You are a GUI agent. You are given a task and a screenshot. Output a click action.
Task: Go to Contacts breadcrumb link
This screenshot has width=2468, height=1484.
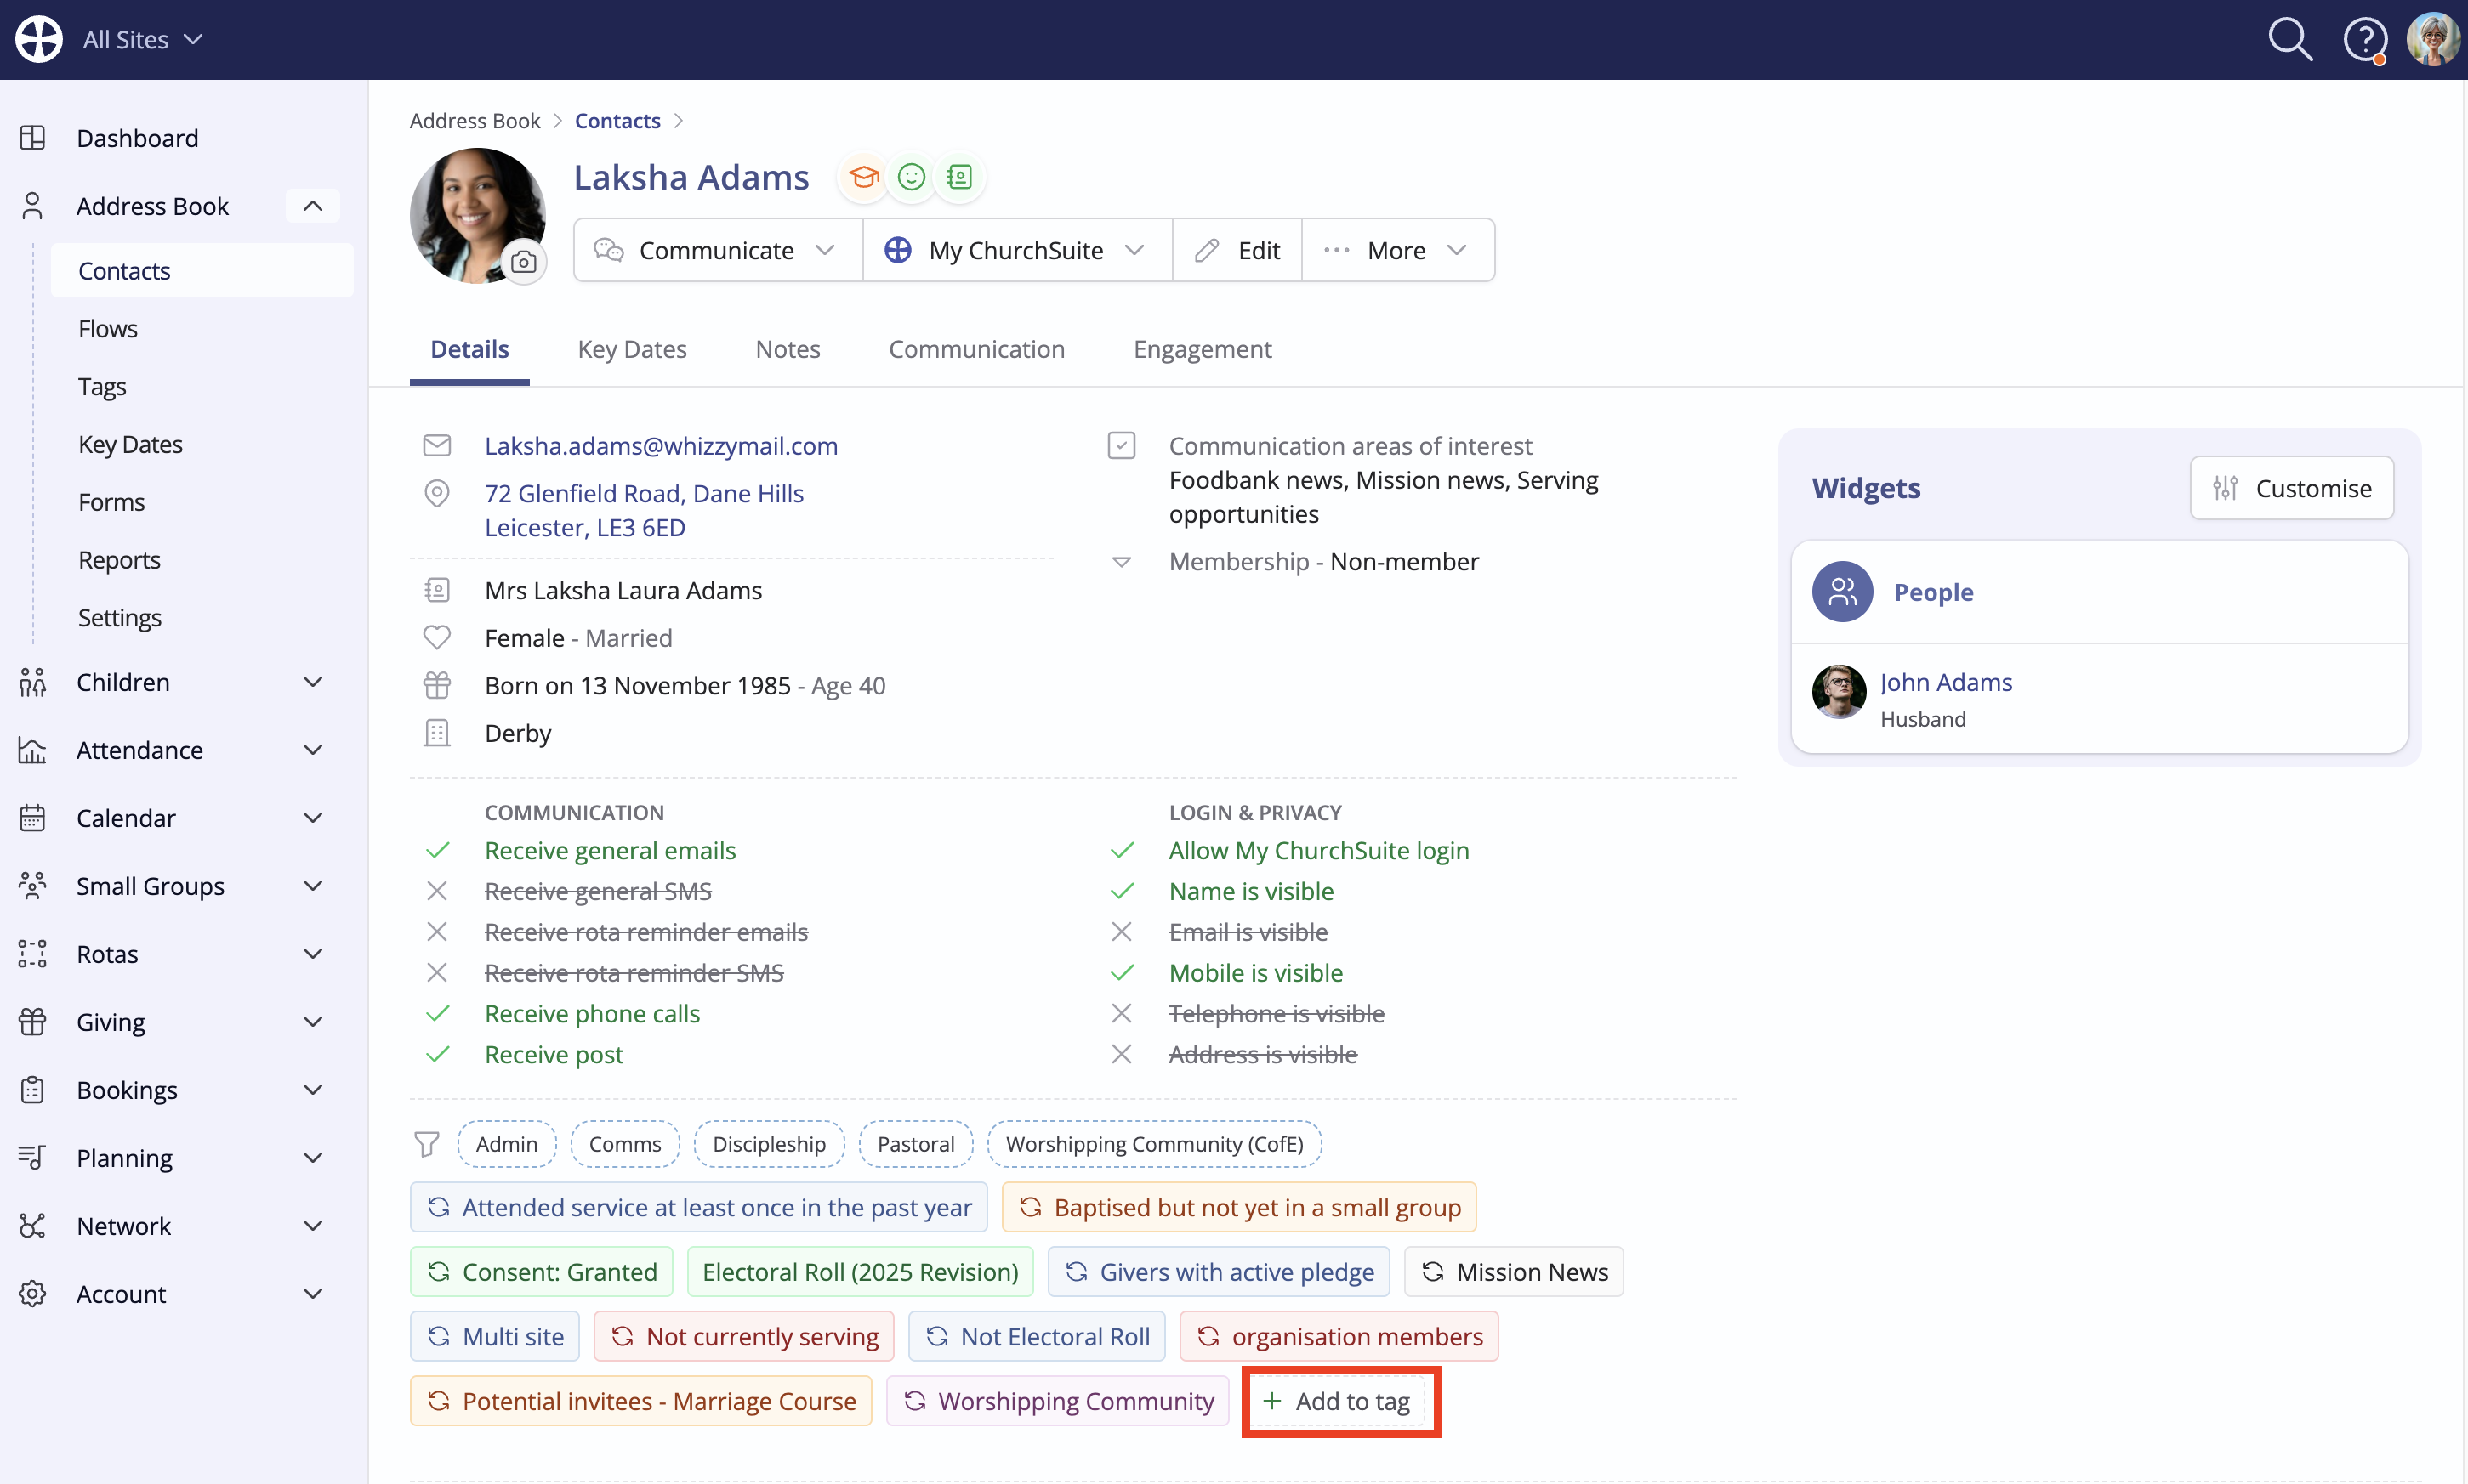617,121
